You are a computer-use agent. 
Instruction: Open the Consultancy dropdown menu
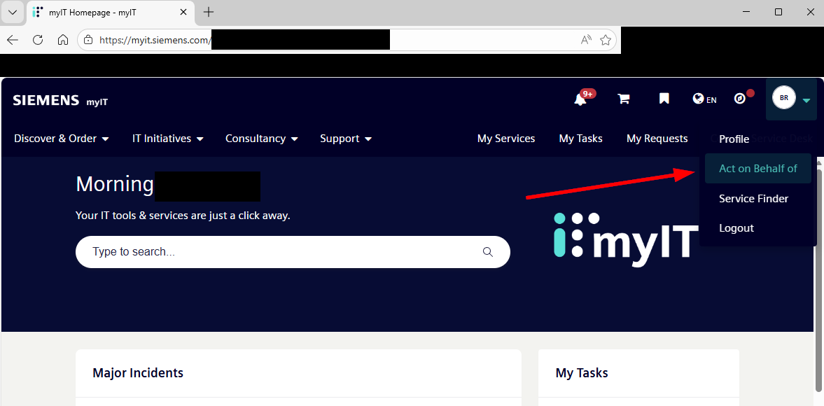click(261, 139)
